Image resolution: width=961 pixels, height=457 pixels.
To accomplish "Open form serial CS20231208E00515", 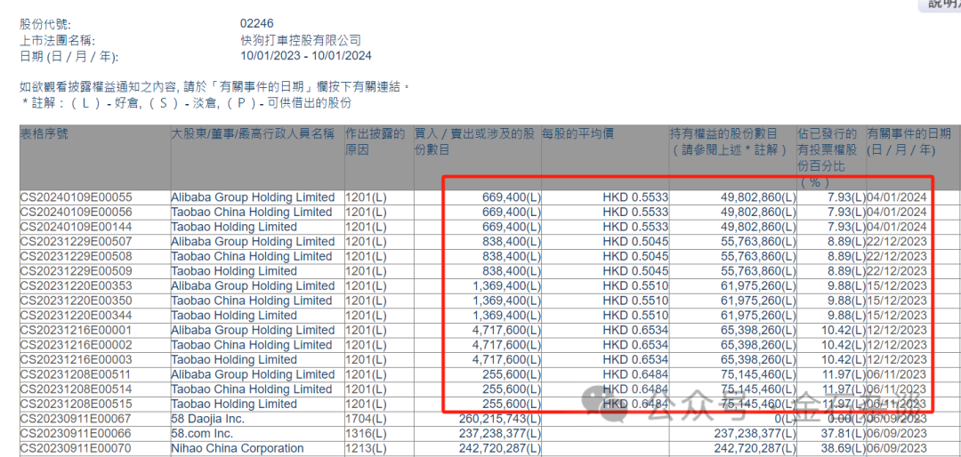I will pyautogui.click(x=77, y=405).
